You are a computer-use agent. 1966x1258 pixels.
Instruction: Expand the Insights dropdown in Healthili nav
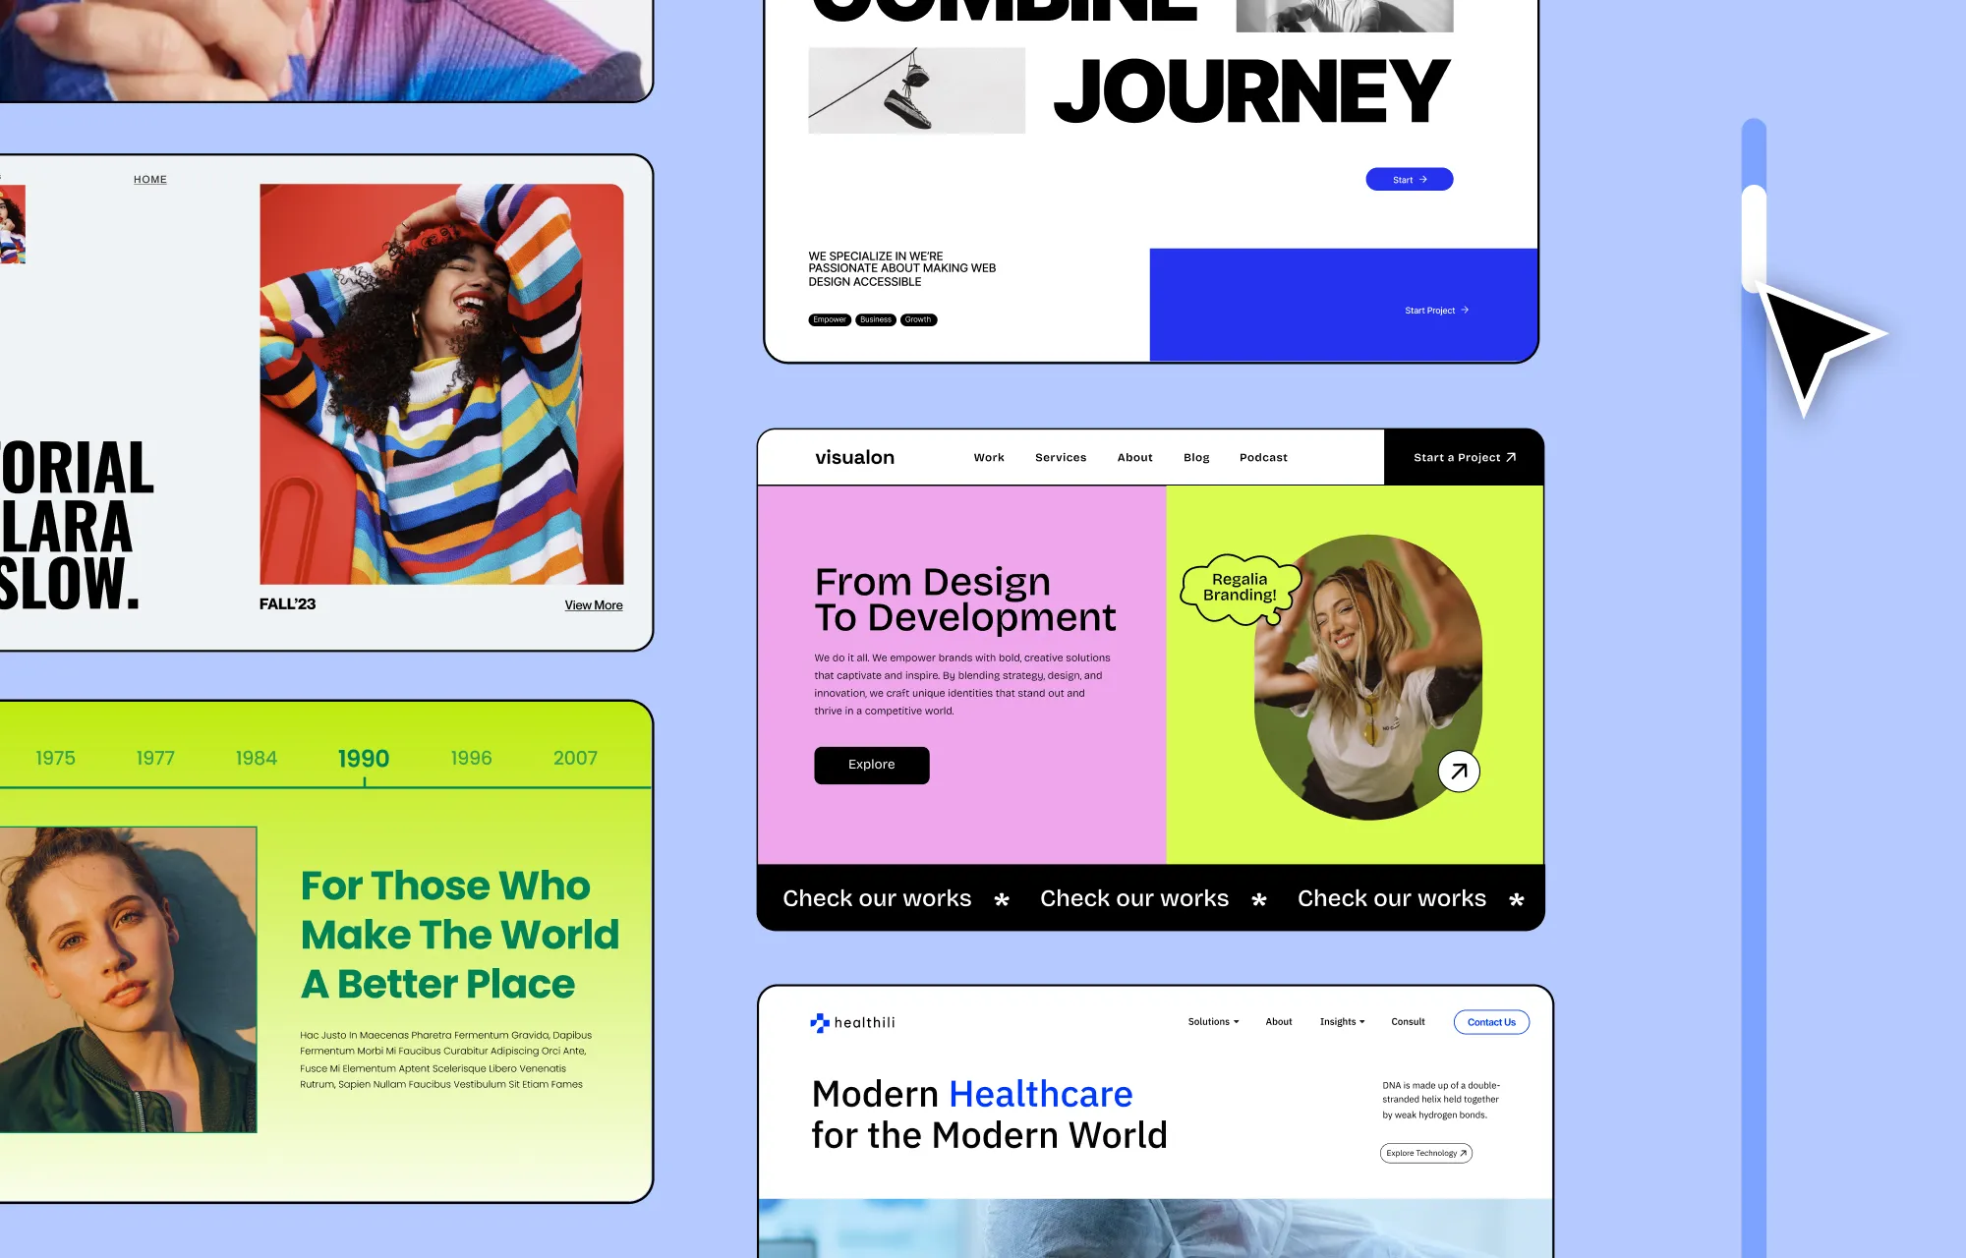coord(1341,1021)
